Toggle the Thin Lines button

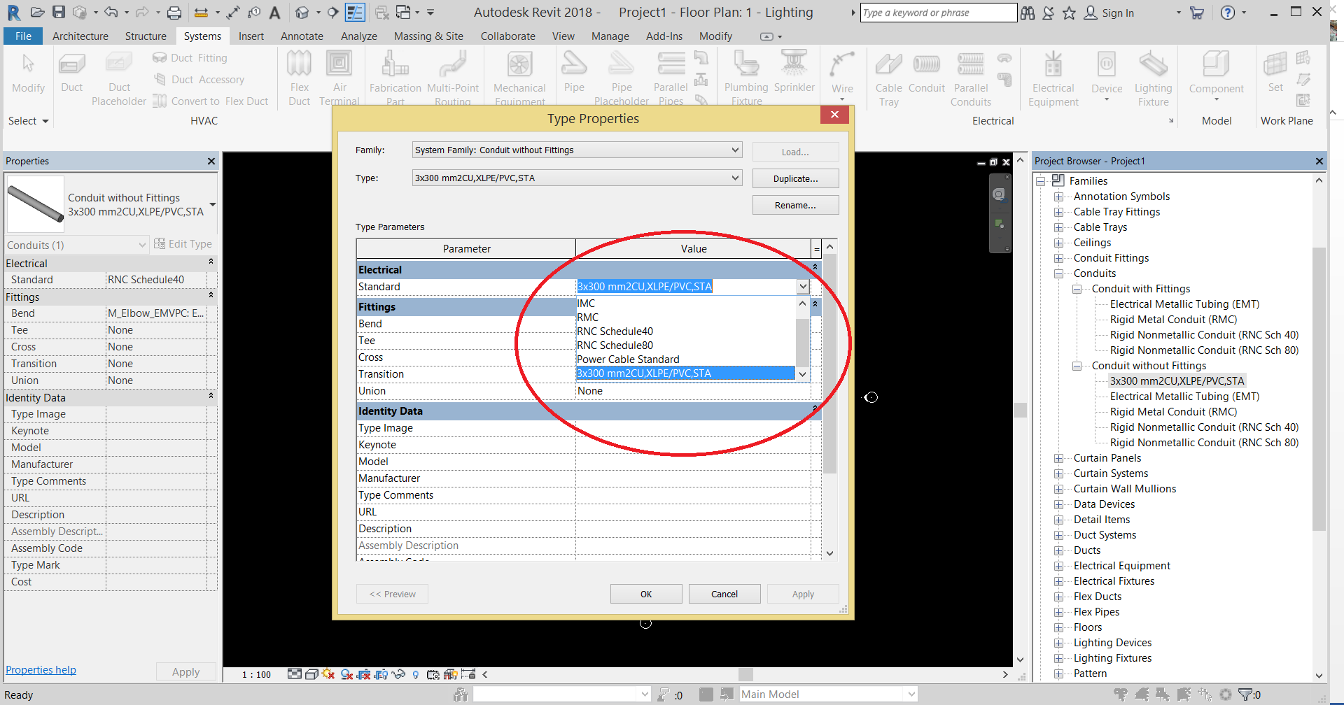(356, 12)
